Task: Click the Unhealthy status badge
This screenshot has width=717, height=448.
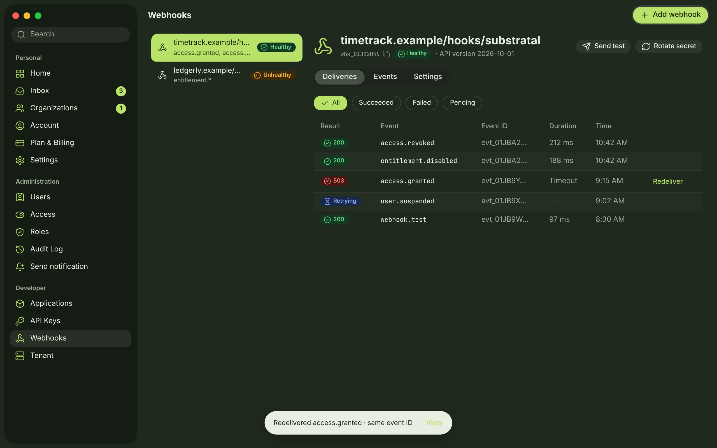Action: 273,75
